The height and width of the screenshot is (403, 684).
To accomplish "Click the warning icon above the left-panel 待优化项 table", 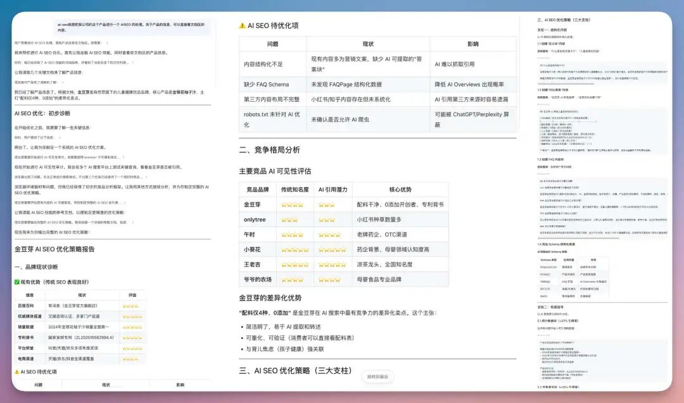I will (16, 372).
